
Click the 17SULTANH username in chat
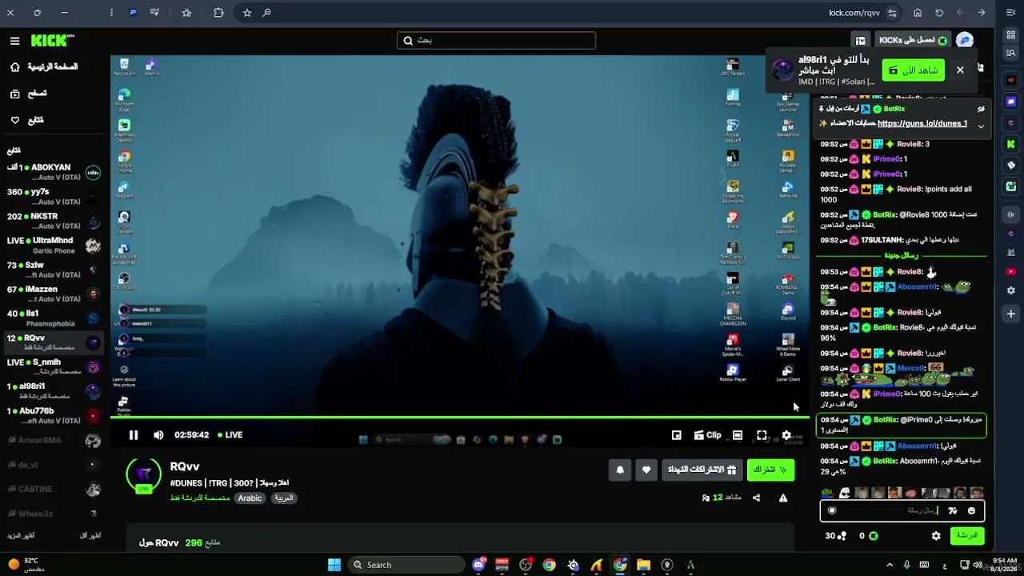[882, 240]
